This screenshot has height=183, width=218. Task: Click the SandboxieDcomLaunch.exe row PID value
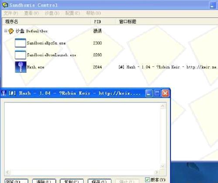[x=97, y=55]
